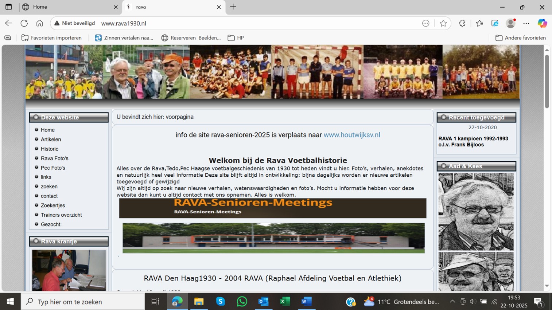552x310 pixels.
Task: Click the RAVA-Senioren-Meetings banner image
Action: (x=272, y=208)
